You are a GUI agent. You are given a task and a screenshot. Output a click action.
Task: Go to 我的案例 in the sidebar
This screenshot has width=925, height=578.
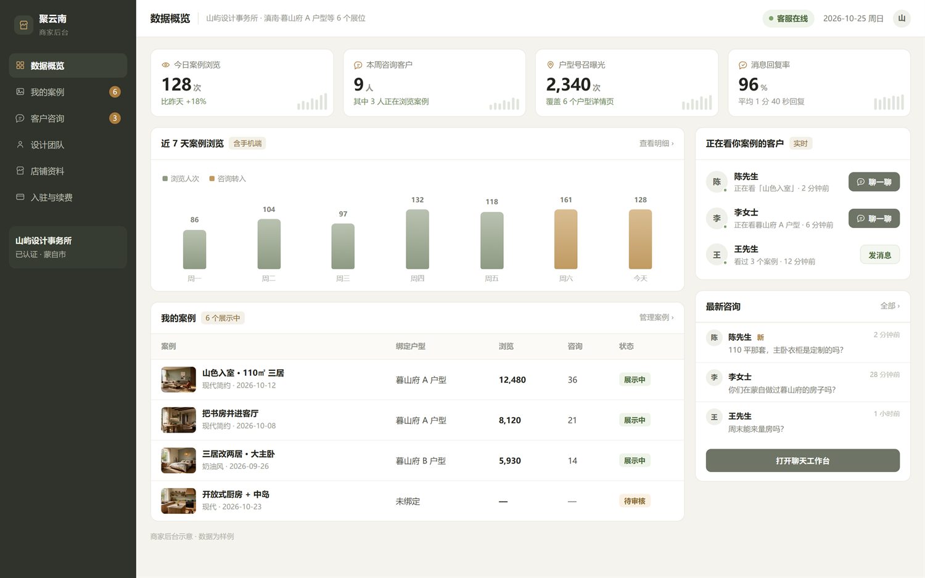click(x=68, y=92)
